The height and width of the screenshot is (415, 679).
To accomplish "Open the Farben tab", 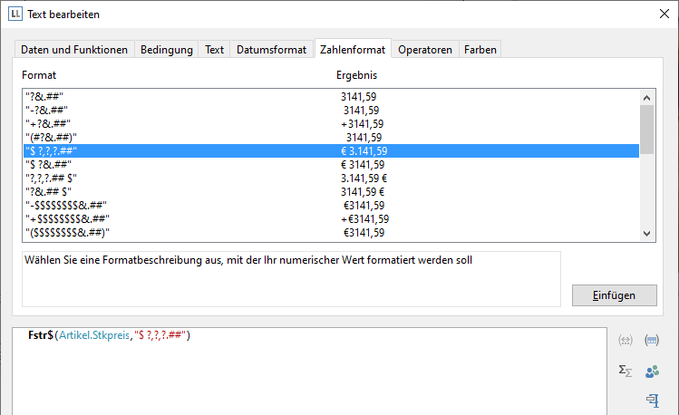I will click(480, 50).
